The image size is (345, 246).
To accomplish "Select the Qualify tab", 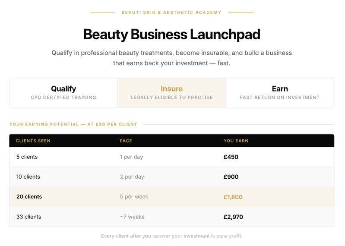I will click(63, 93).
